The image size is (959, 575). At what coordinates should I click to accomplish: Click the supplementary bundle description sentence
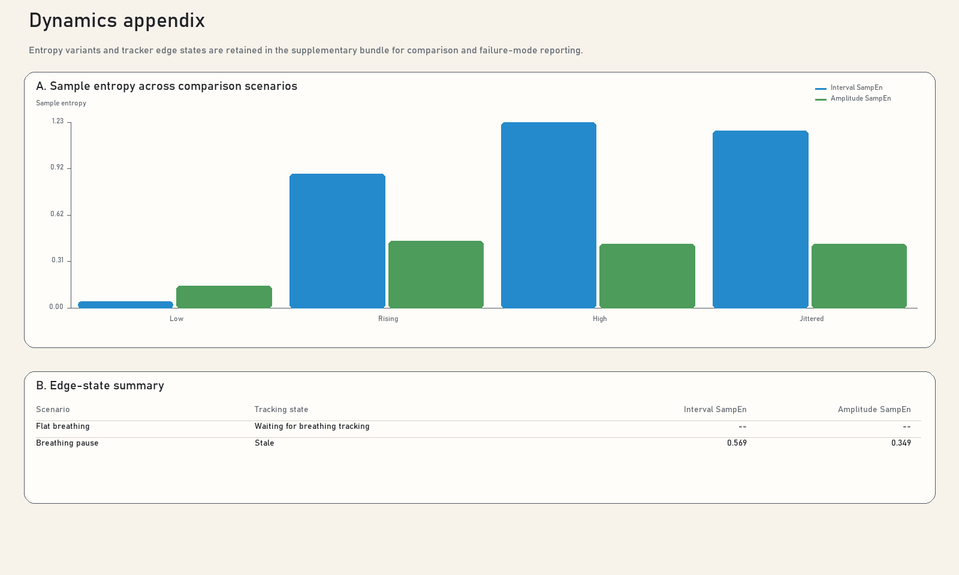coord(306,50)
